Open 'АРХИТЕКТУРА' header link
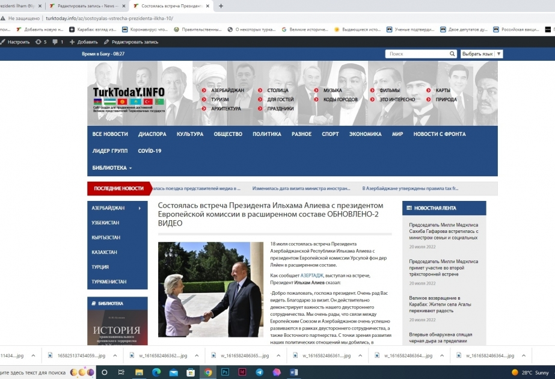Viewport: 555px width, 379px height. (226, 109)
